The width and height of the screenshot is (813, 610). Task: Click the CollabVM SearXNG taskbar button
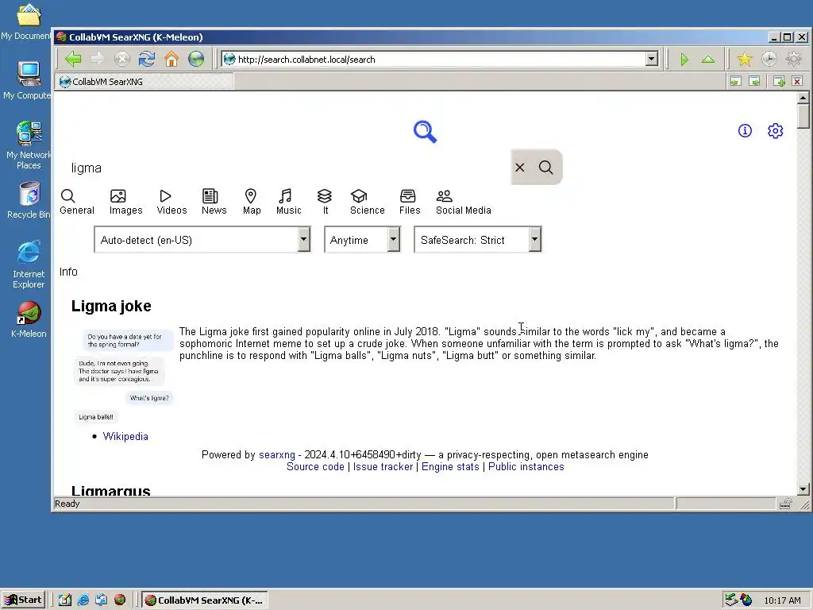click(x=205, y=600)
